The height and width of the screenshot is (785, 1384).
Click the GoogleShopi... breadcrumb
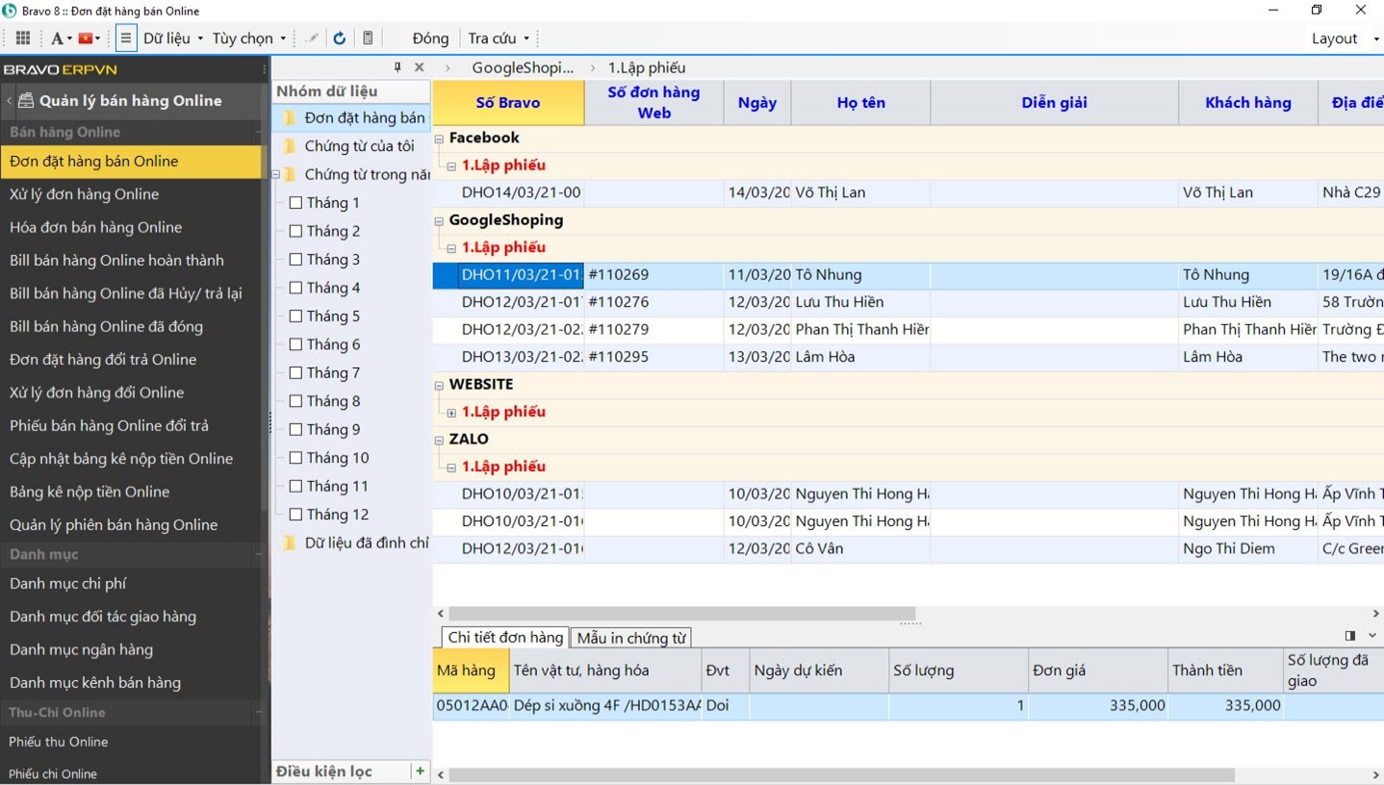523,67
